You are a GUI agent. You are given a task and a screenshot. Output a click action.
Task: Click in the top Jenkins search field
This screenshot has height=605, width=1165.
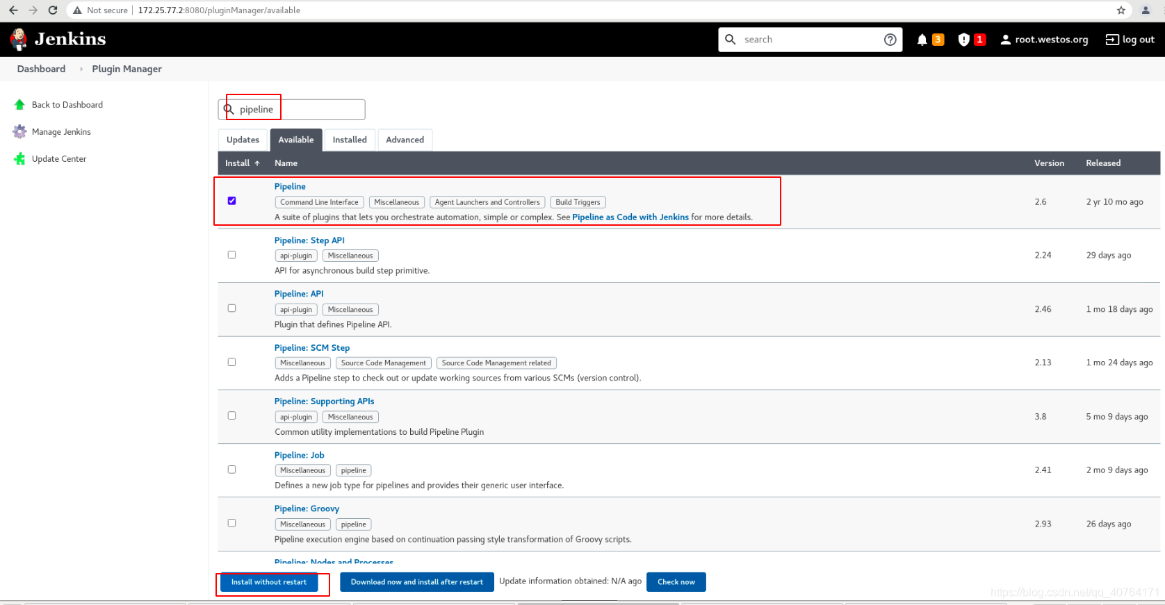click(x=810, y=40)
